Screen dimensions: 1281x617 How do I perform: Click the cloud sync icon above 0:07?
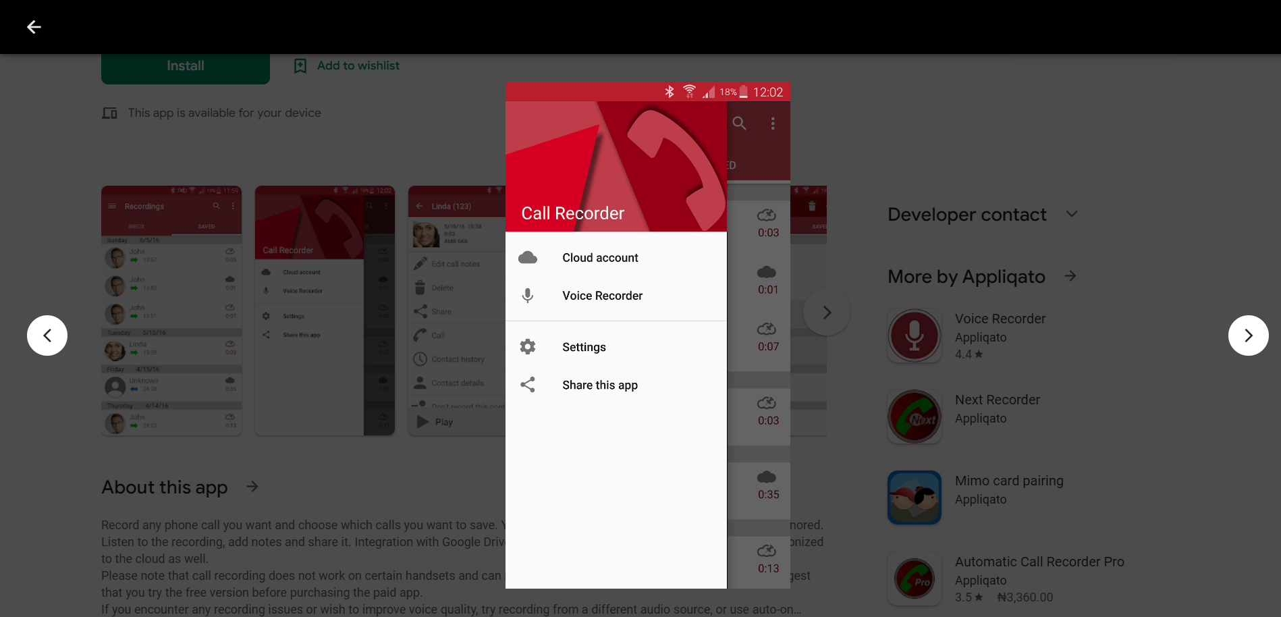767,329
